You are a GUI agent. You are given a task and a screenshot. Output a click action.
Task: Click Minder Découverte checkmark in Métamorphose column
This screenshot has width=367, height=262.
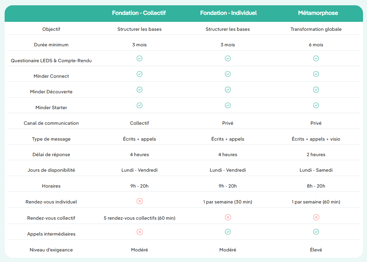[x=316, y=90]
